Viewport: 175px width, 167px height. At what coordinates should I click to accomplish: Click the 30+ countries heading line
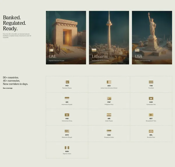(x=11, y=78)
